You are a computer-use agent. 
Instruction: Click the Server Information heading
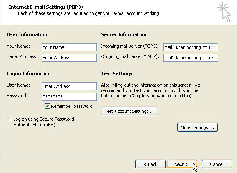[x=124, y=34]
